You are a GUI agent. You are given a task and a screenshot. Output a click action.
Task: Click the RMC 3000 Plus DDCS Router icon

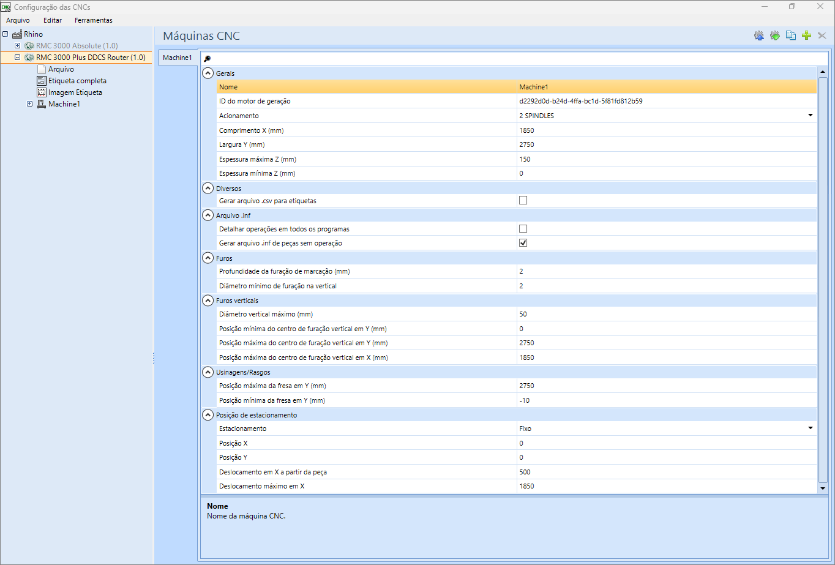[29, 58]
